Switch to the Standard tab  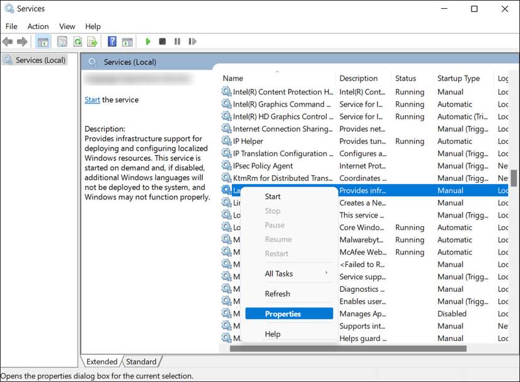pos(141,361)
